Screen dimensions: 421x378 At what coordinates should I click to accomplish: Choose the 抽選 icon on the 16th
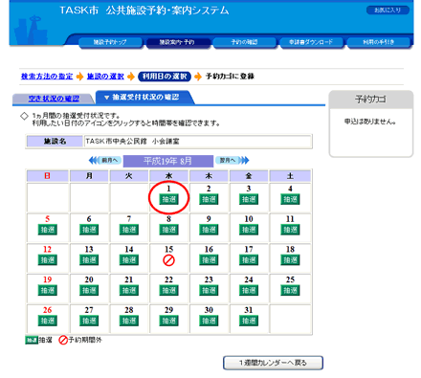tap(209, 260)
